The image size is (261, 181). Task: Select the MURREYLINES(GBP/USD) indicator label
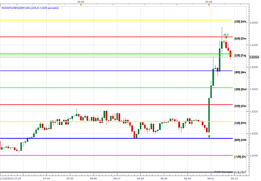click(x=30, y=8)
